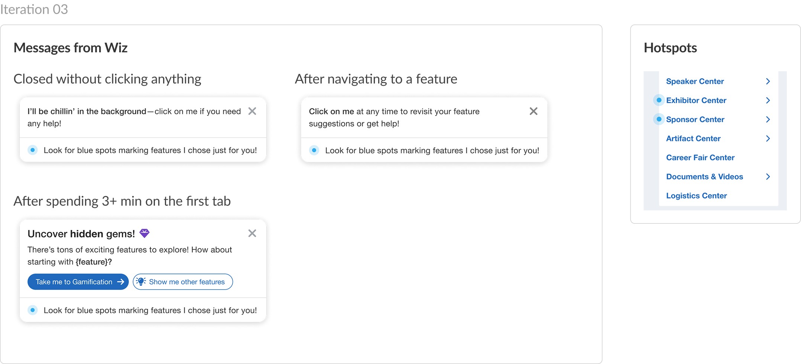
Task: Click the arrow icon in the Gamification button
Action: (x=121, y=282)
